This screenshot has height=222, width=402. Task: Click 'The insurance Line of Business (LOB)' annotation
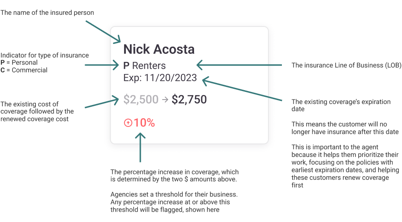[346, 65]
